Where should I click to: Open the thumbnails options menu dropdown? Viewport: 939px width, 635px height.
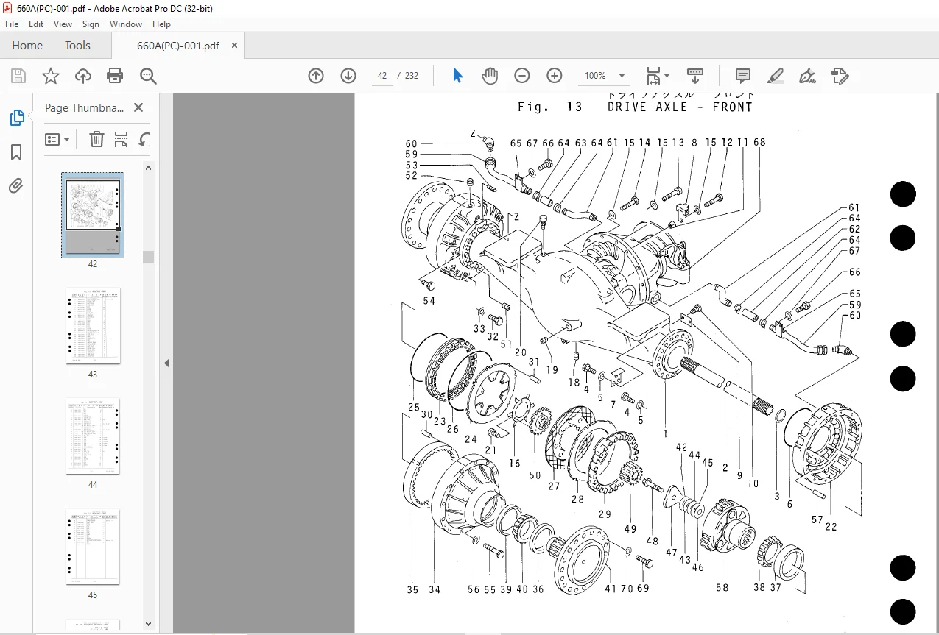point(57,139)
